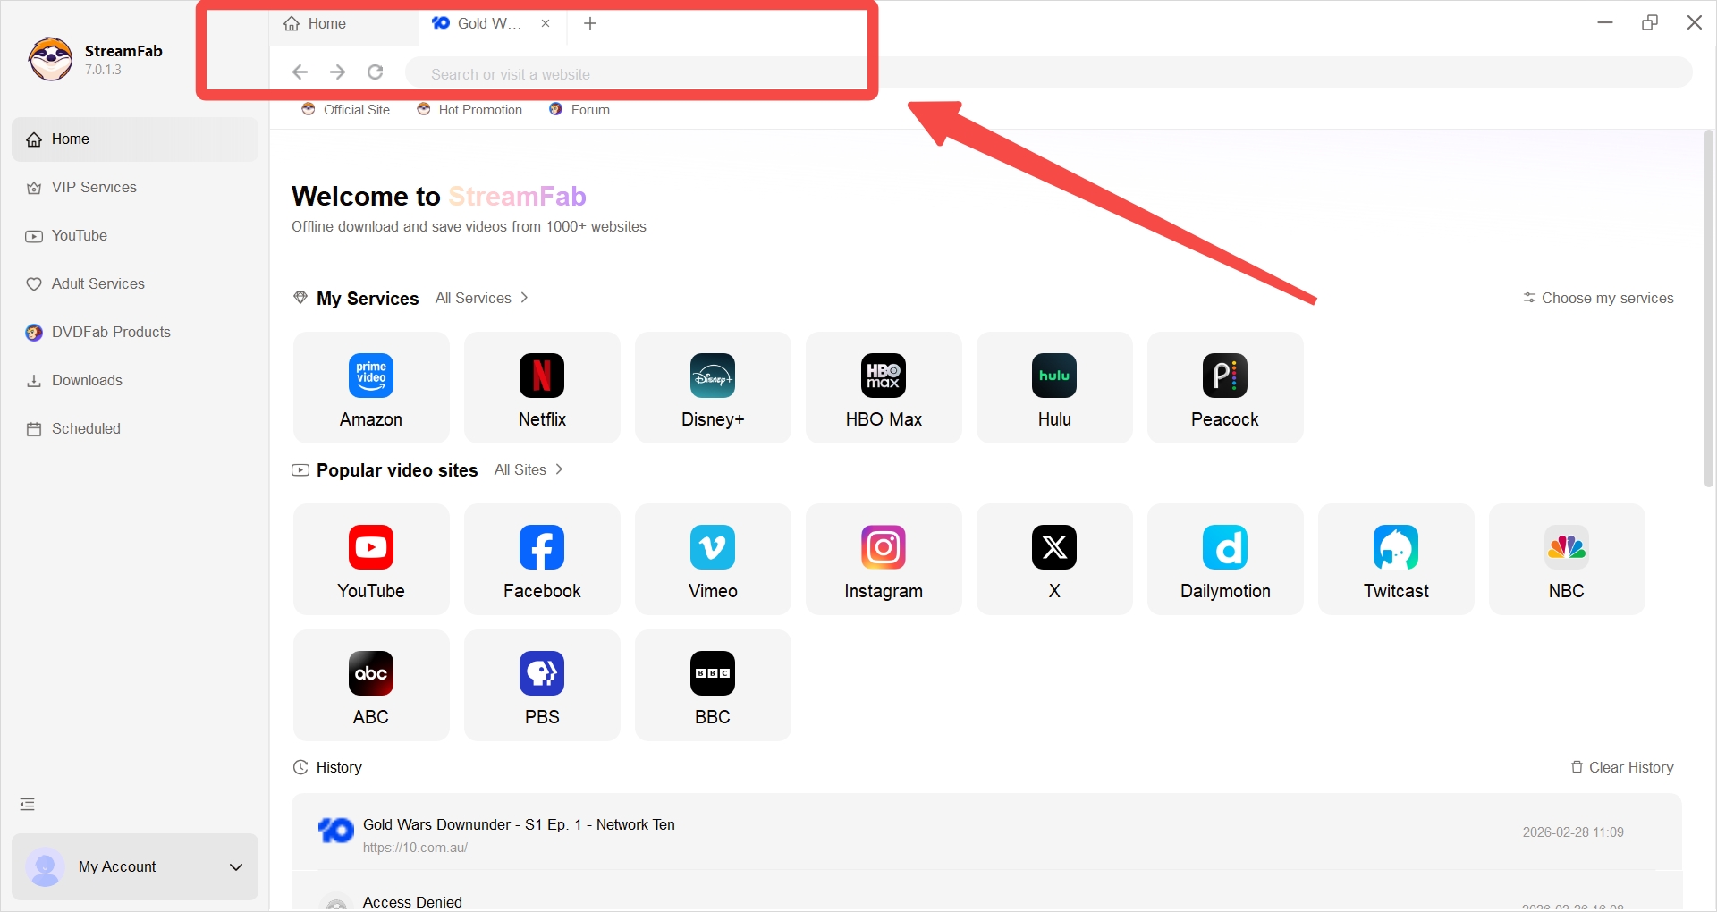Clear the download history

point(1622,767)
